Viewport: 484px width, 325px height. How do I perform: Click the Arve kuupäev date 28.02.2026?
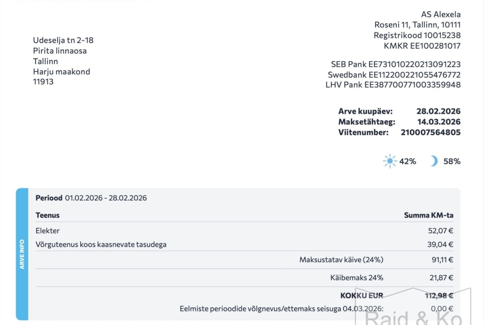pyautogui.click(x=438, y=111)
